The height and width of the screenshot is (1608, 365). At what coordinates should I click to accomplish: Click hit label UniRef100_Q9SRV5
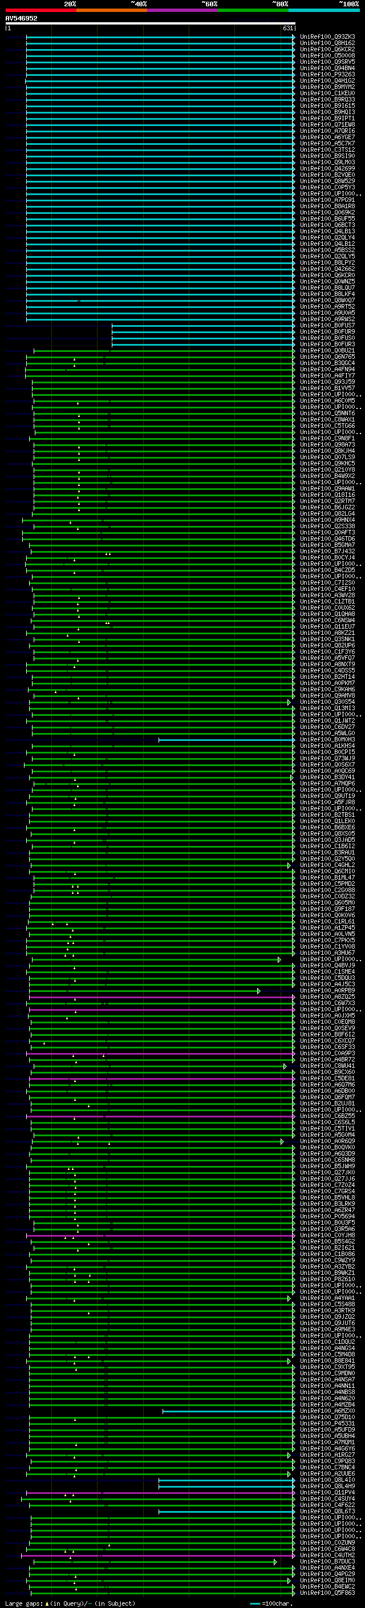click(327, 62)
